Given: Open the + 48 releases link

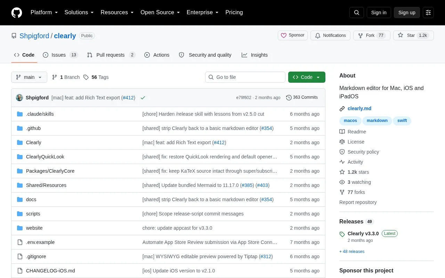Looking at the screenshot, I should (352, 252).
